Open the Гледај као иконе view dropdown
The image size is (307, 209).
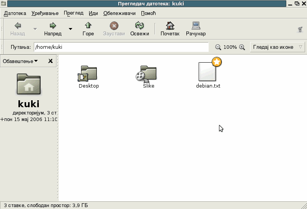[277, 47]
